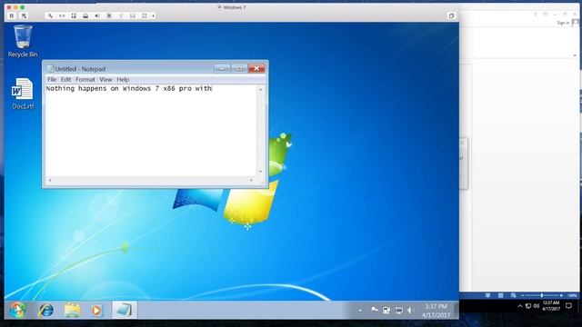Adjust Word zoom slider handle
This screenshot has width=582, height=327.
tap(542, 295)
